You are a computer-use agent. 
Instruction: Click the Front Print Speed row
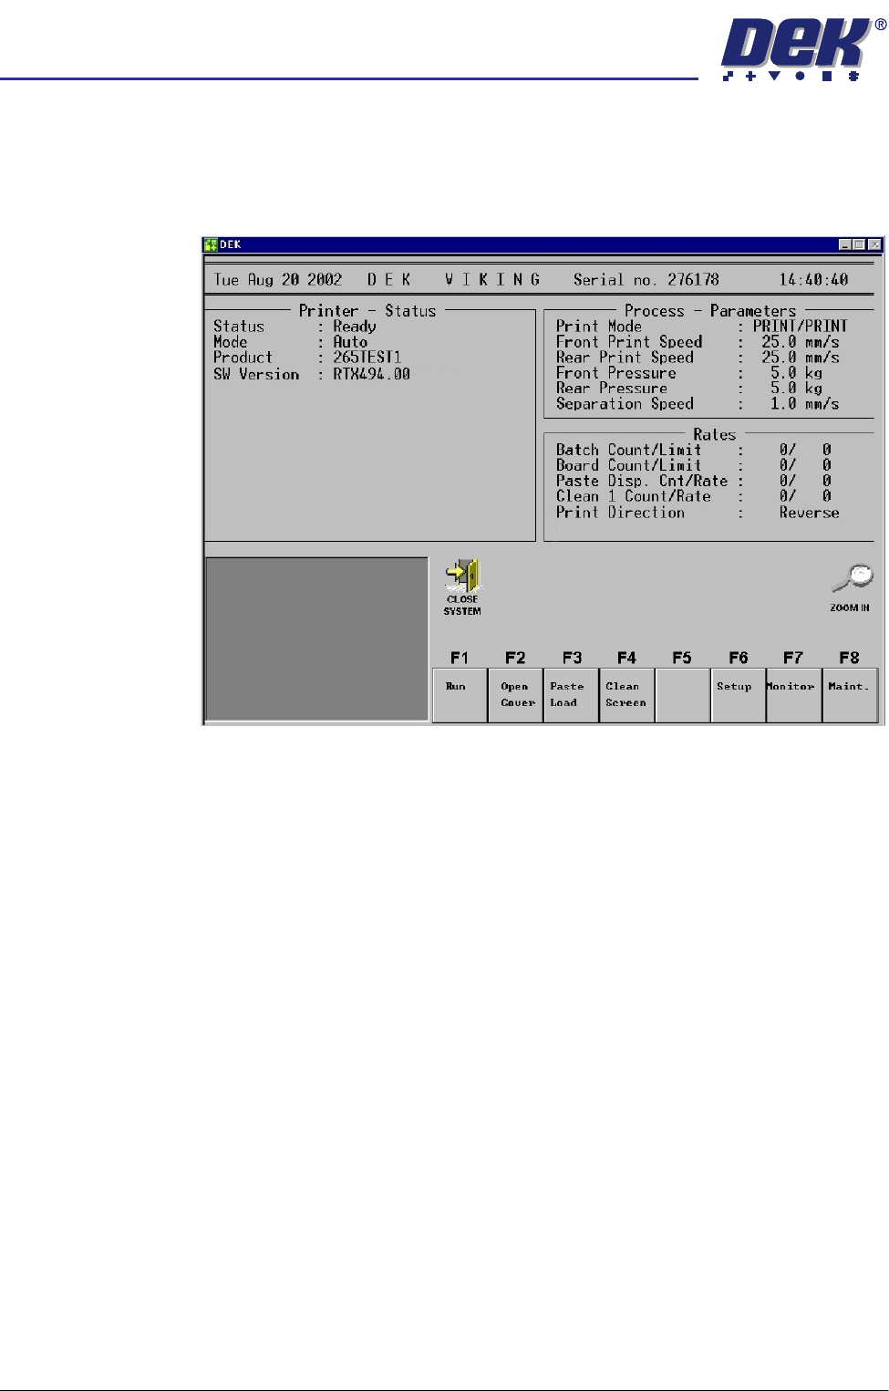(x=698, y=342)
